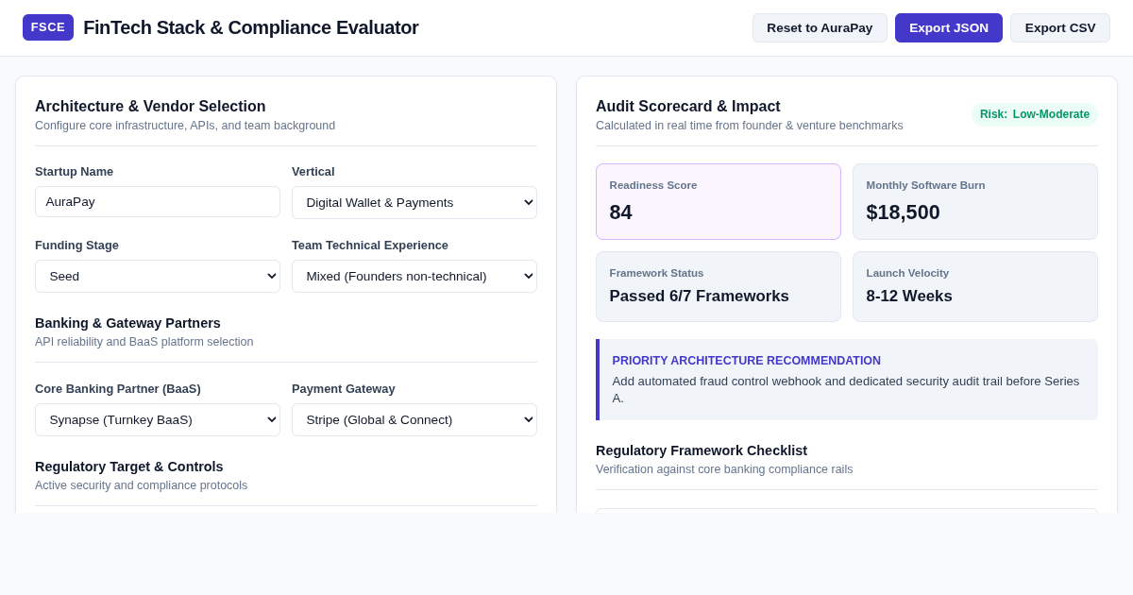Click Regulatory Target & Controls heading

click(x=129, y=467)
